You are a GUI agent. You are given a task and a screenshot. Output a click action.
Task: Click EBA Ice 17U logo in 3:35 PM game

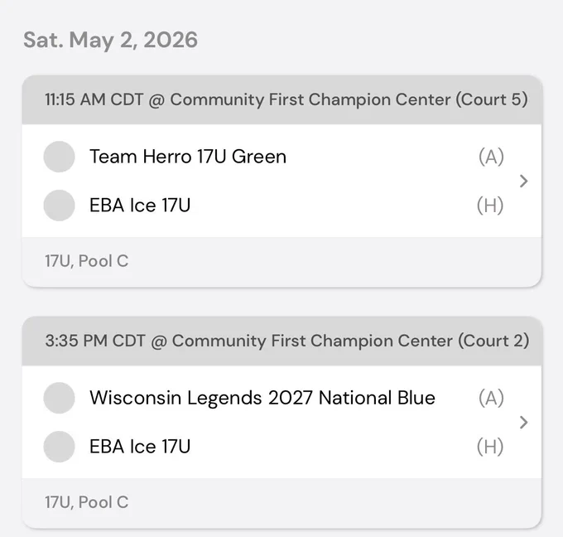click(x=60, y=447)
